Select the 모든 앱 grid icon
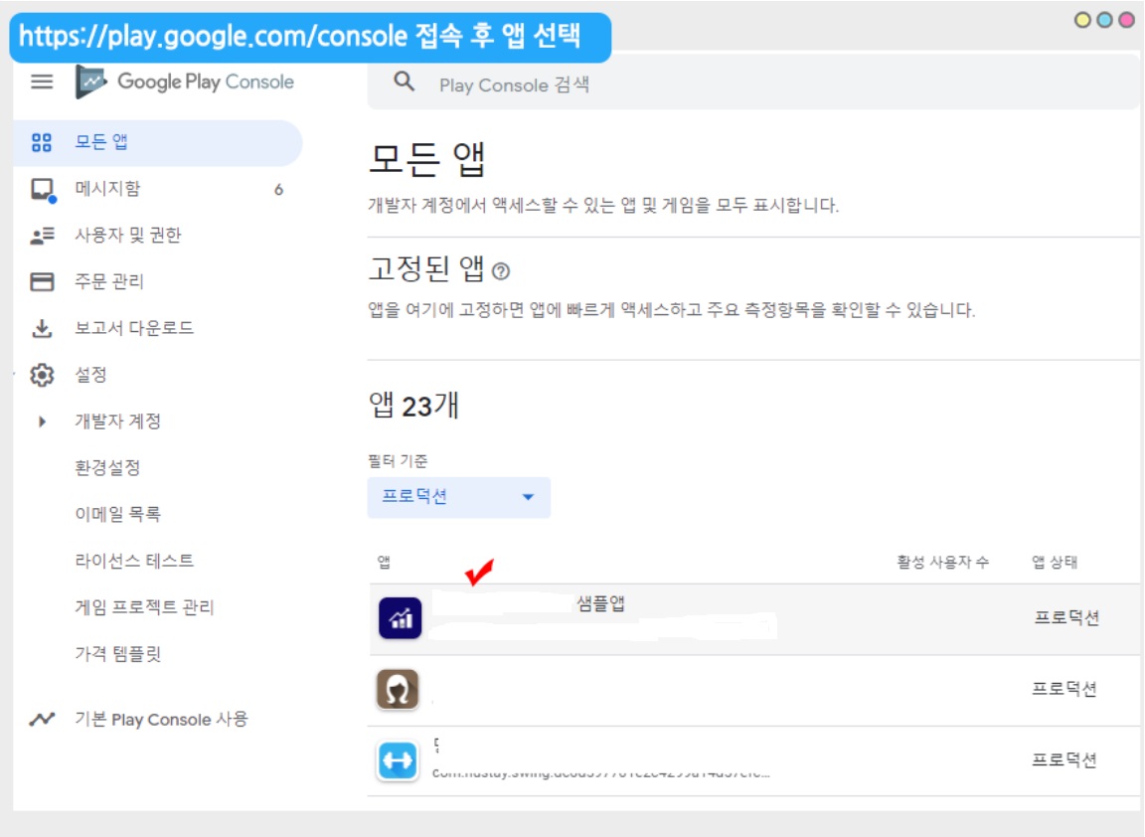 (42, 142)
